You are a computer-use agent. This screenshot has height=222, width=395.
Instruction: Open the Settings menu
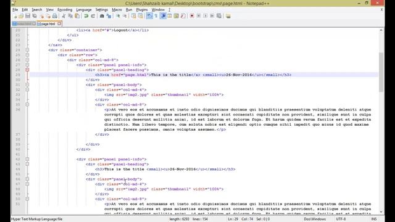pyautogui.click(x=101, y=10)
